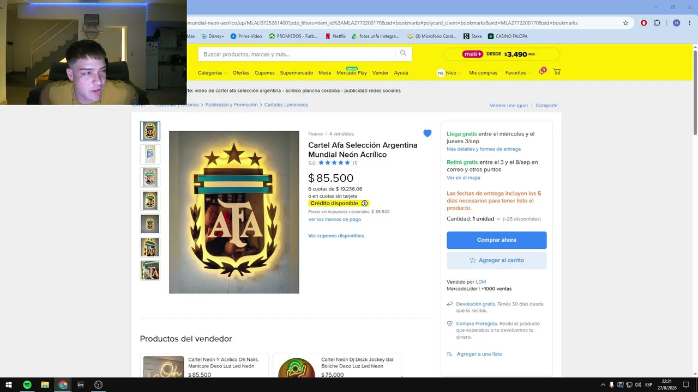Open the Prime Video bookmark
The image size is (698, 392).
click(x=246, y=36)
